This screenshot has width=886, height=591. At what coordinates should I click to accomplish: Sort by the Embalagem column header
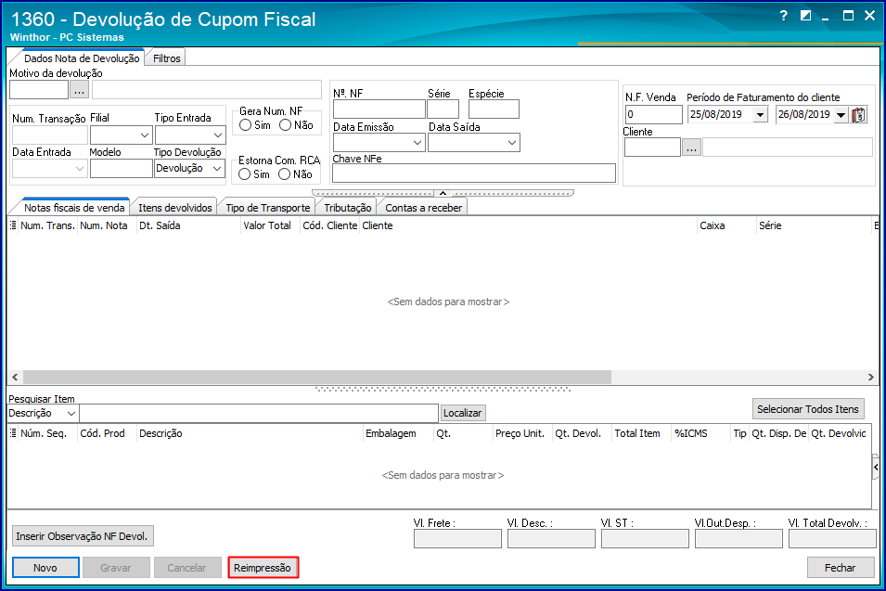tap(398, 433)
